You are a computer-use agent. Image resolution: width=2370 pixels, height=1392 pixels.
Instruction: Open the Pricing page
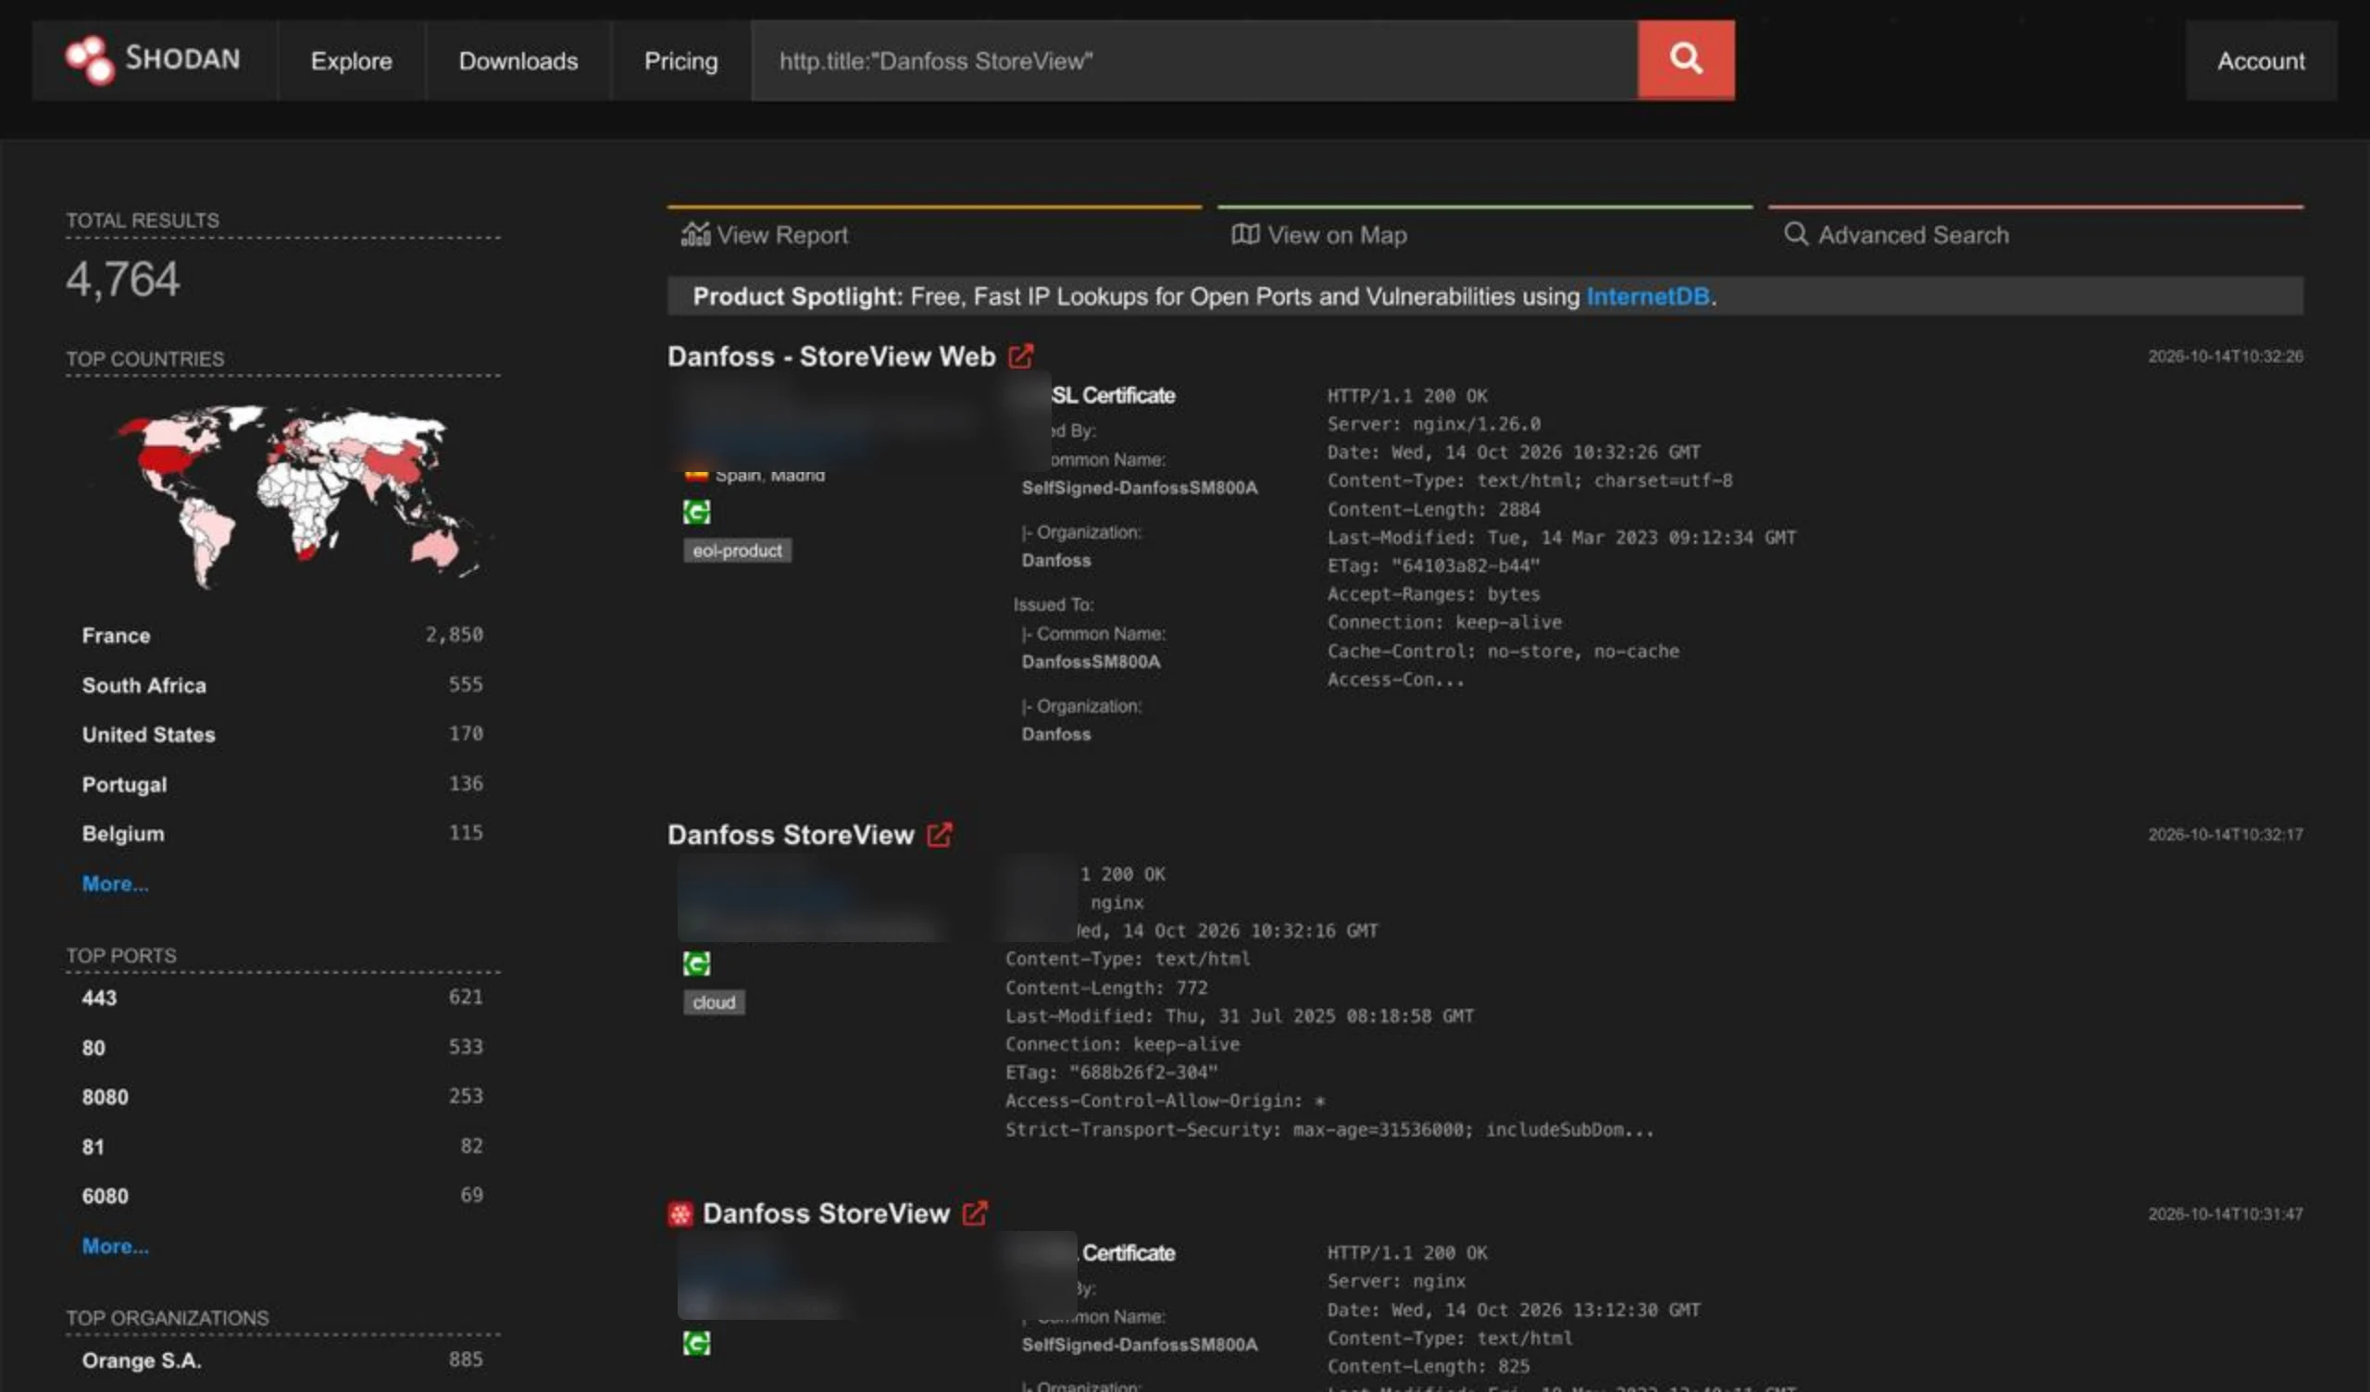click(x=680, y=60)
